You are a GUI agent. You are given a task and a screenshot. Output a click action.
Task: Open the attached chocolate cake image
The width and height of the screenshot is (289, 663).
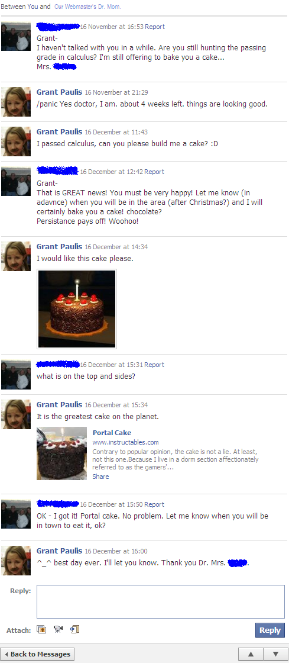click(77, 308)
